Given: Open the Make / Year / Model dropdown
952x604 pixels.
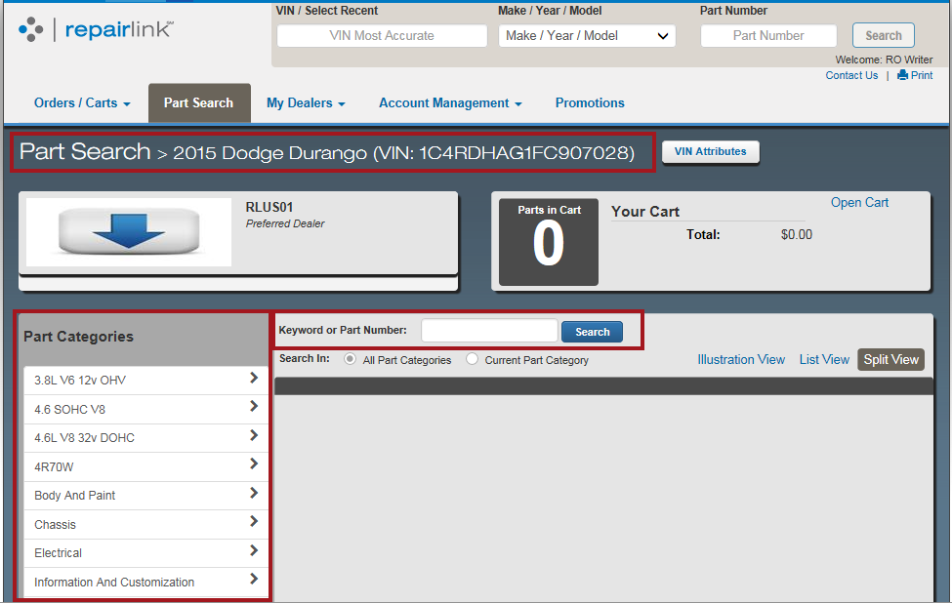Looking at the screenshot, I should [586, 35].
